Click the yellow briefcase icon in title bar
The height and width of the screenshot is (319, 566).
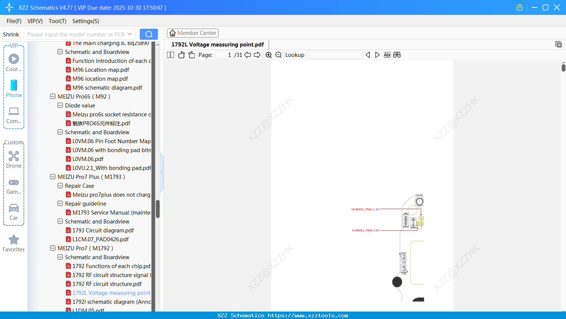[x=520, y=7]
